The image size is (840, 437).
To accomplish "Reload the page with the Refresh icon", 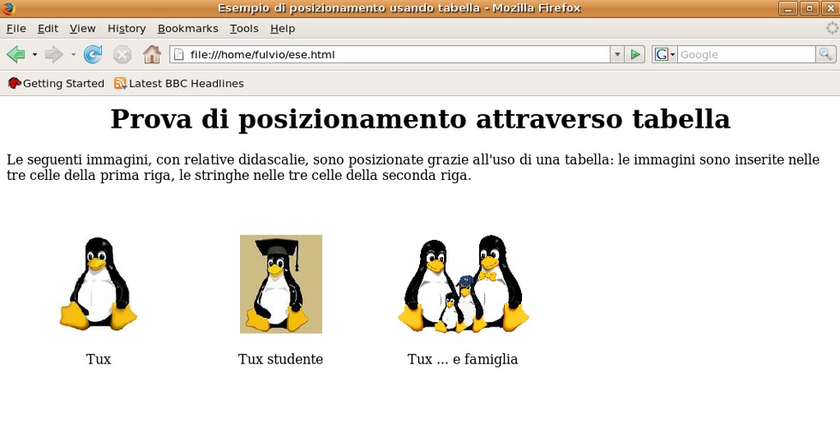I will pyautogui.click(x=93, y=54).
